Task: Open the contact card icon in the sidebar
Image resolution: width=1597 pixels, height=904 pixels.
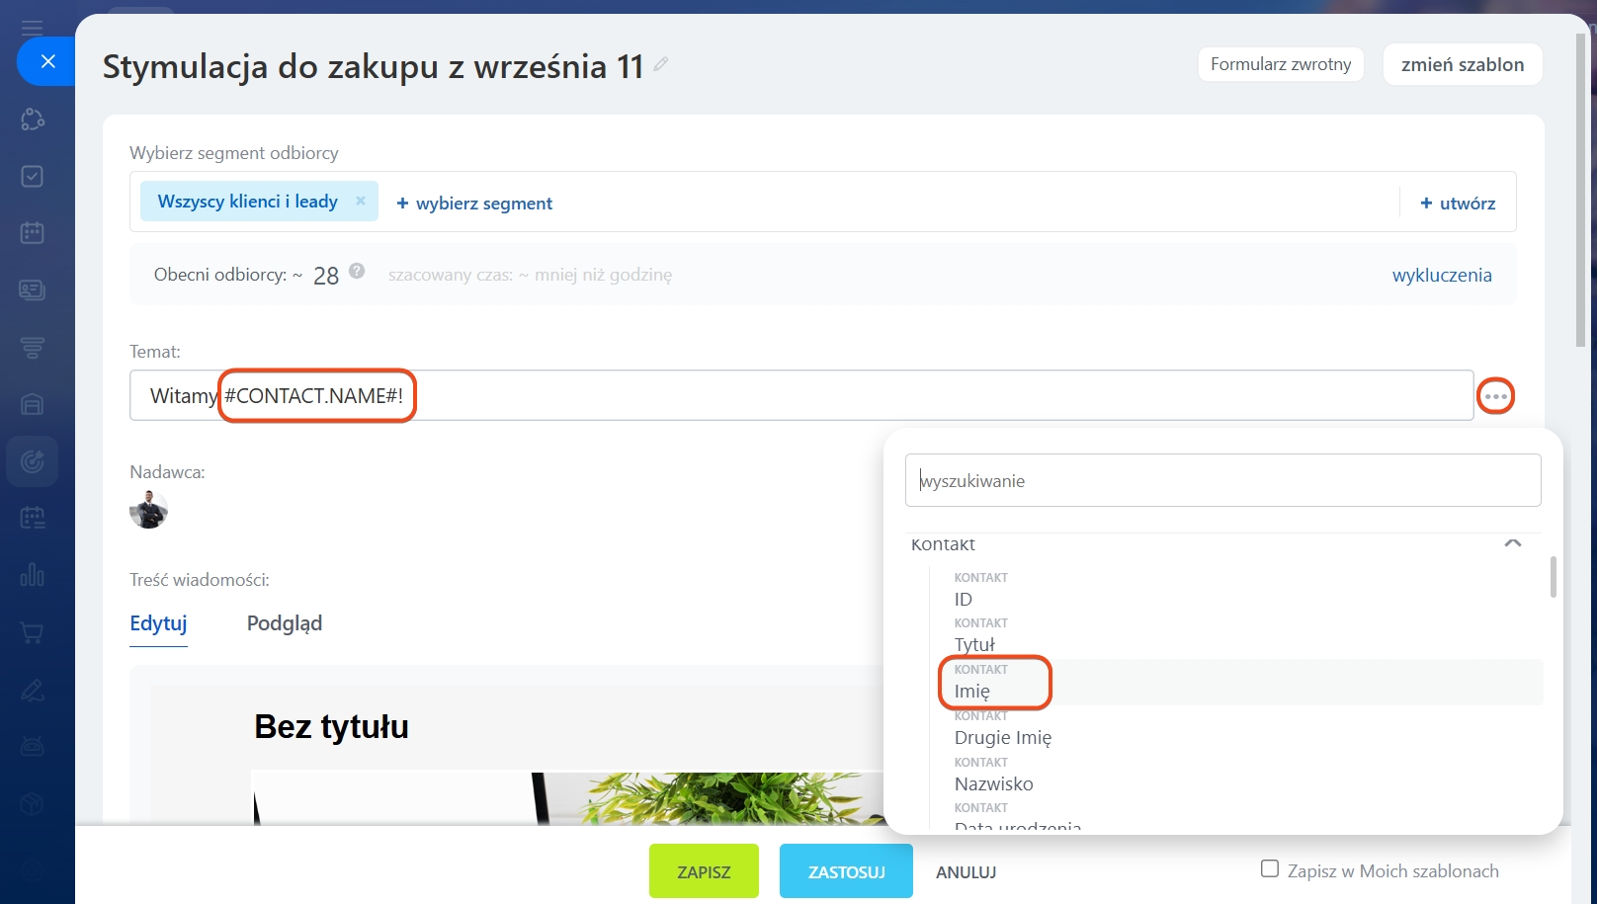Action: click(x=33, y=289)
